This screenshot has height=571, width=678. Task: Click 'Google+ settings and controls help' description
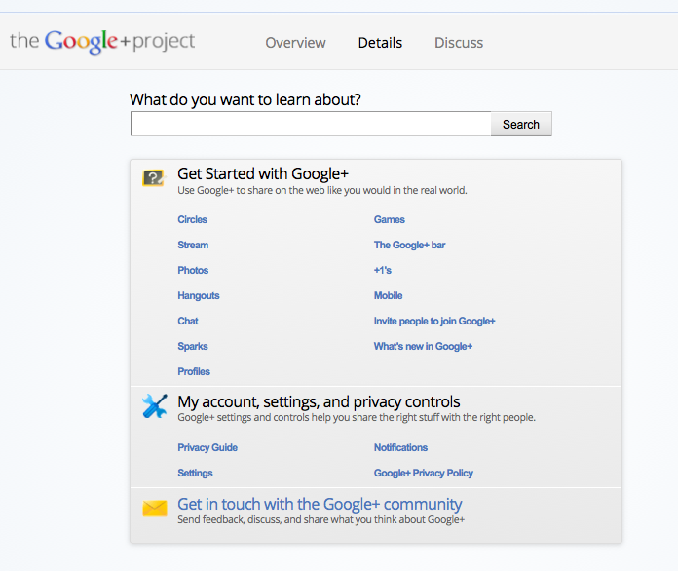click(357, 417)
